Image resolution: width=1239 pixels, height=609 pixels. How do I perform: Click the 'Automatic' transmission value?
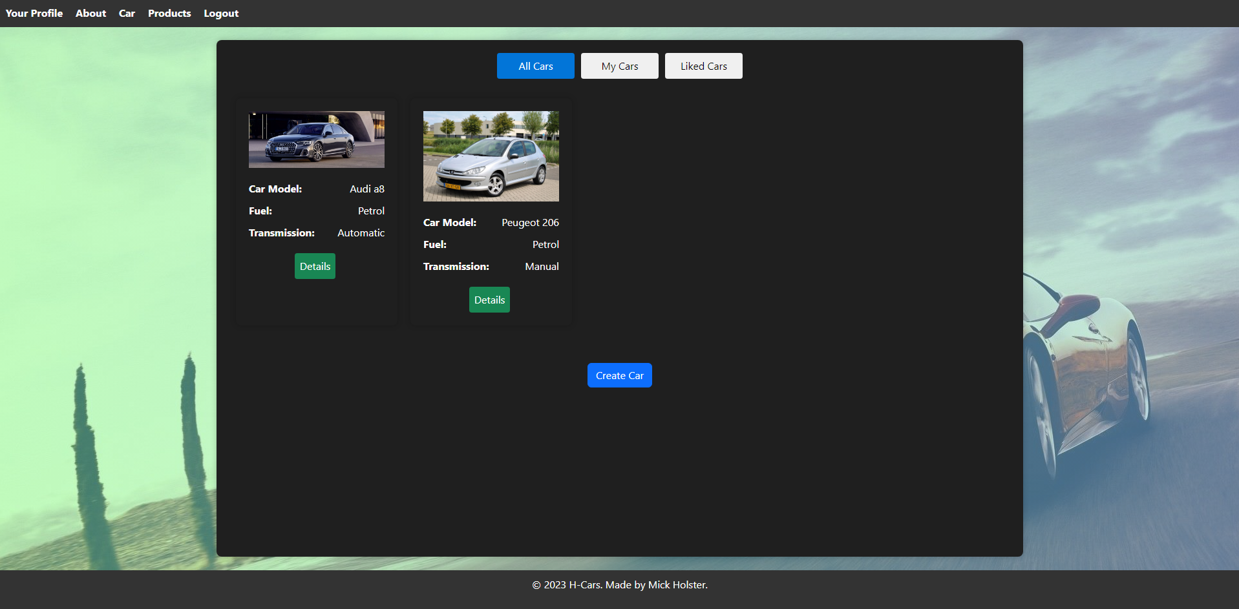361,232
